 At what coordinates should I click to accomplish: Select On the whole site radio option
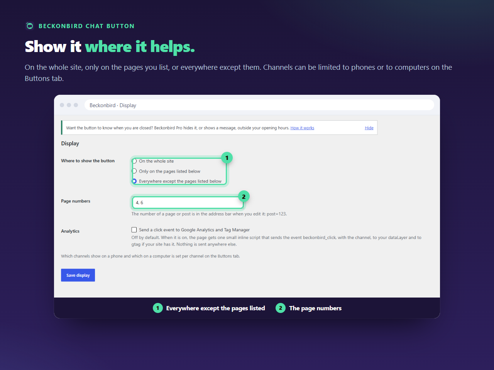134,161
